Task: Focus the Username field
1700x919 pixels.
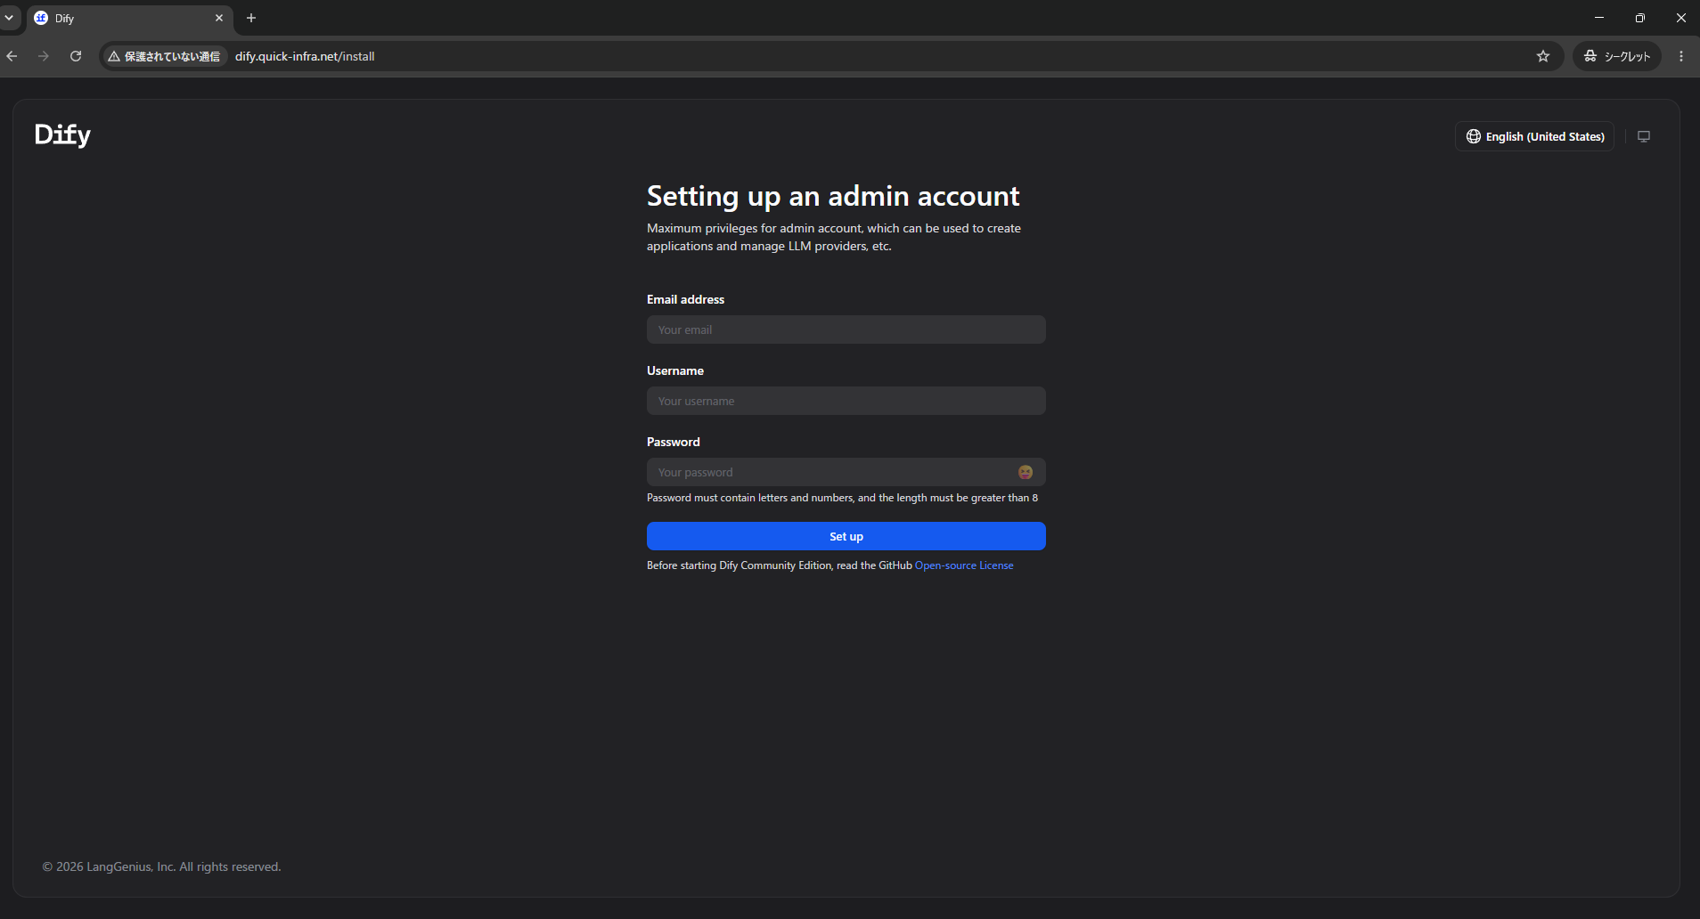Action: click(846, 401)
